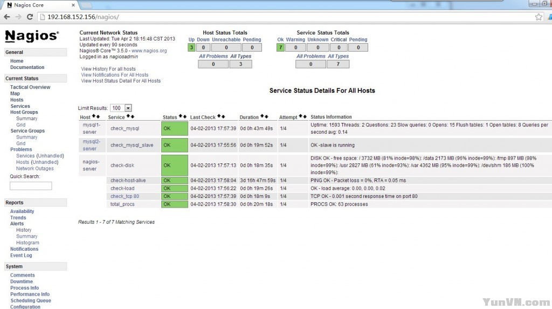The image size is (552, 309).
Task: Open Services (Unhandled) problems
Action: [40, 156]
